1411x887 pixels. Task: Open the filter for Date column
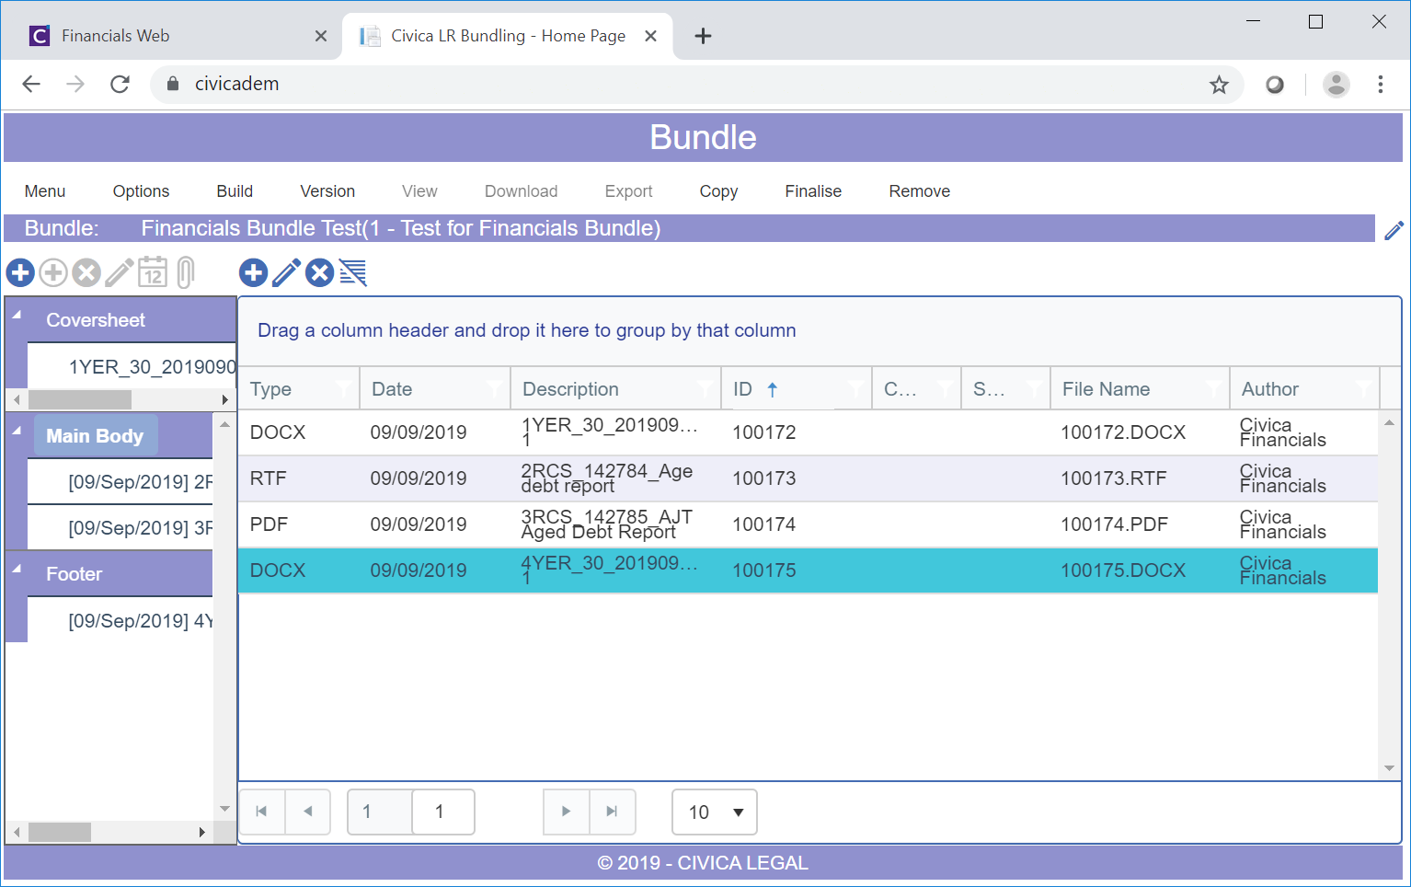[x=495, y=388]
